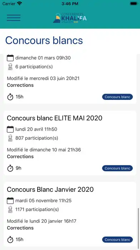Viewport: 140px width, 250px height.
Task: Open Concours Blanc Janvier 2020 title
Action: tap(50, 190)
